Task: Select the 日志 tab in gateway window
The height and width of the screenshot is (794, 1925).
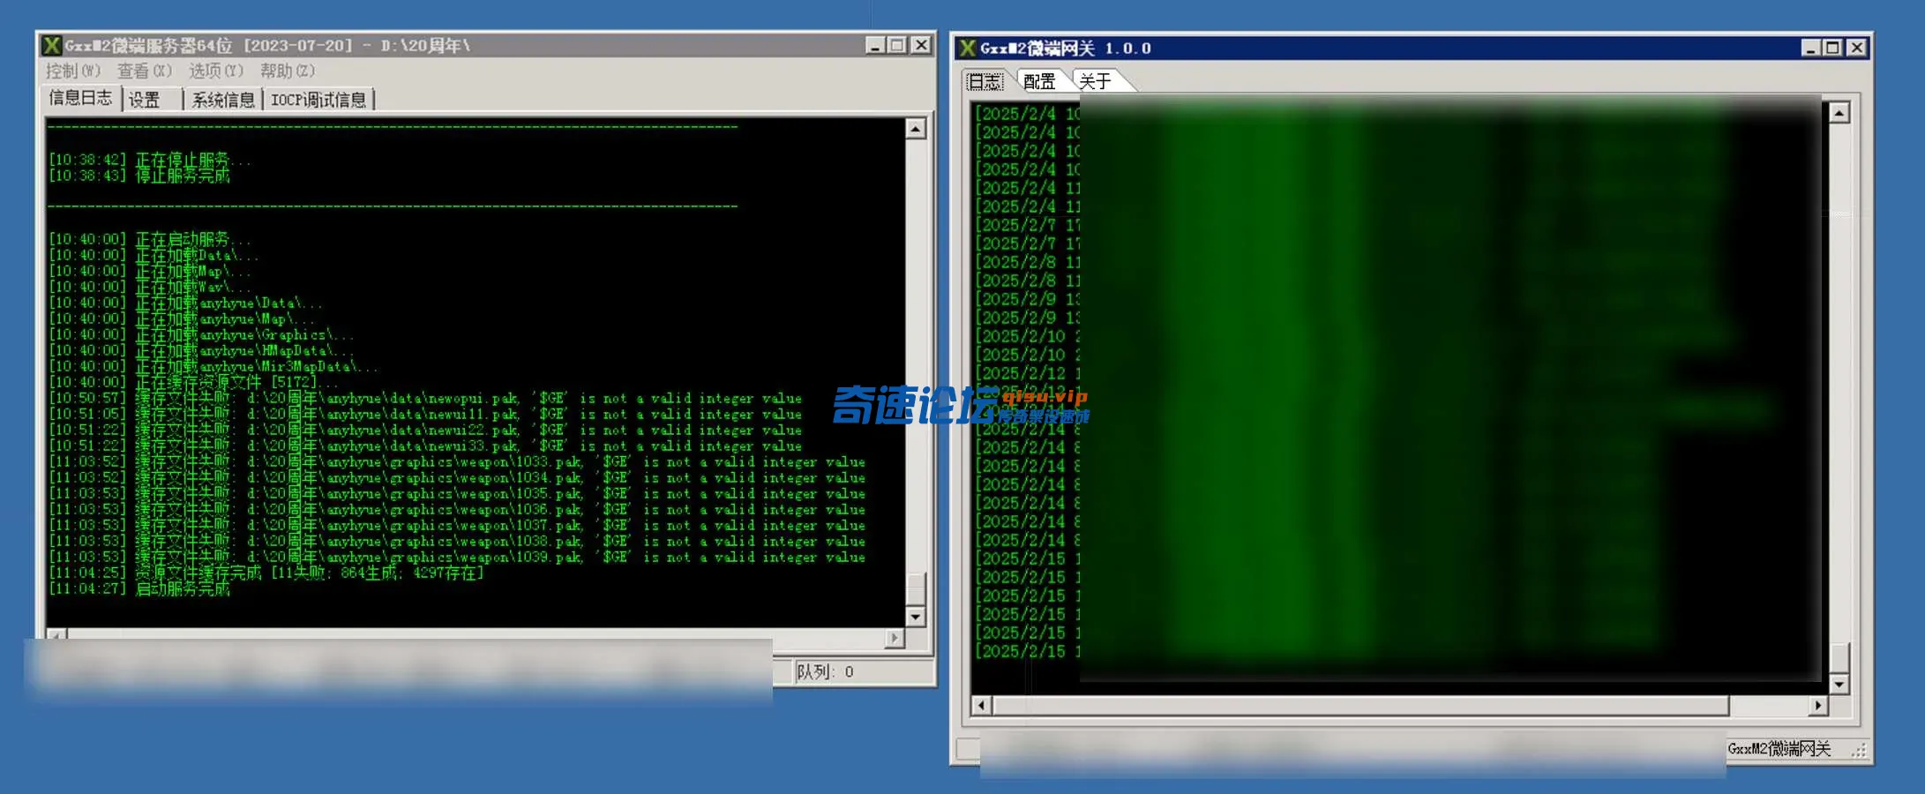Action: 985,82
